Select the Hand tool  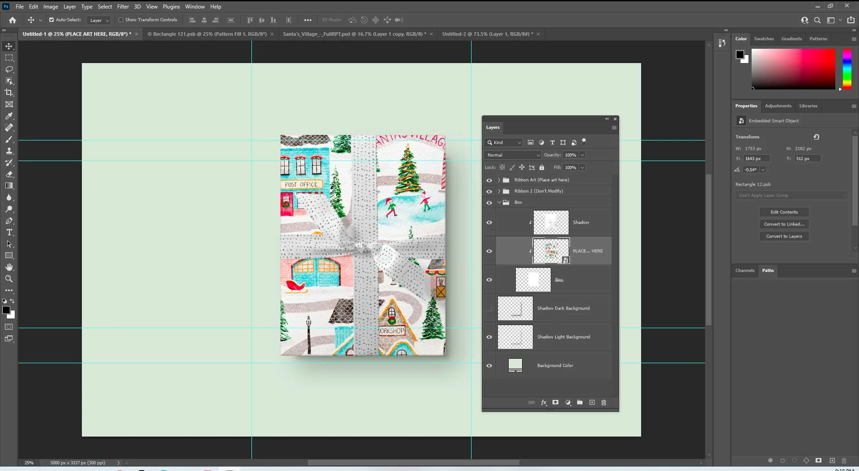click(x=9, y=267)
